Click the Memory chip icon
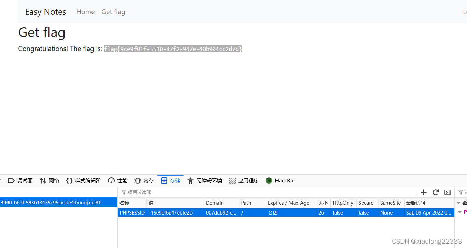 tap(138, 181)
